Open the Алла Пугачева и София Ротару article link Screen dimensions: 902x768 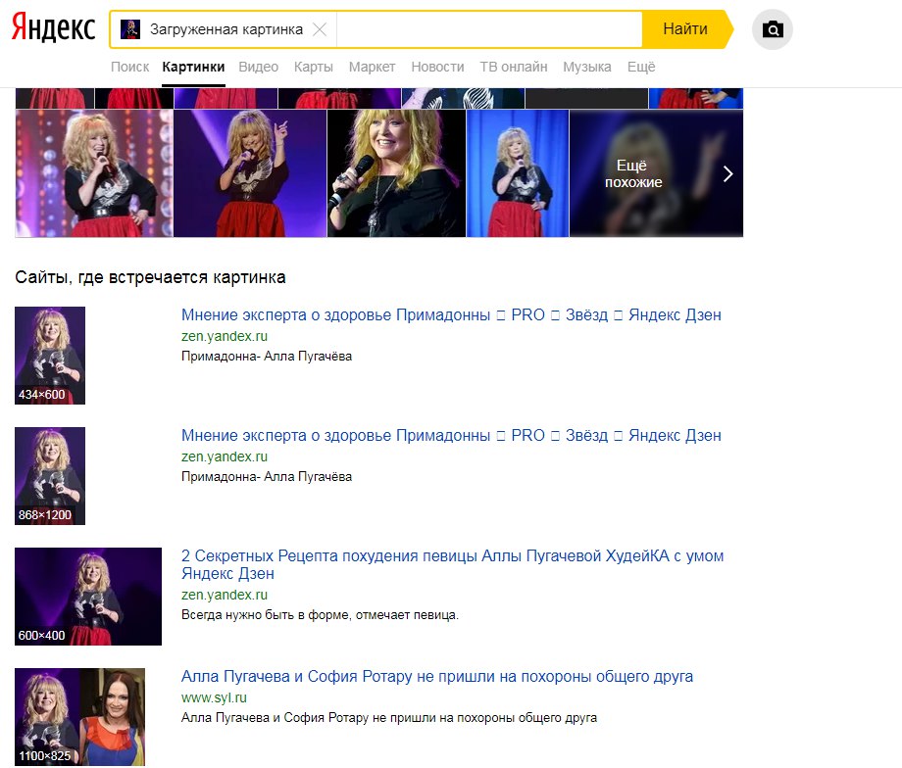tap(437, 677)
